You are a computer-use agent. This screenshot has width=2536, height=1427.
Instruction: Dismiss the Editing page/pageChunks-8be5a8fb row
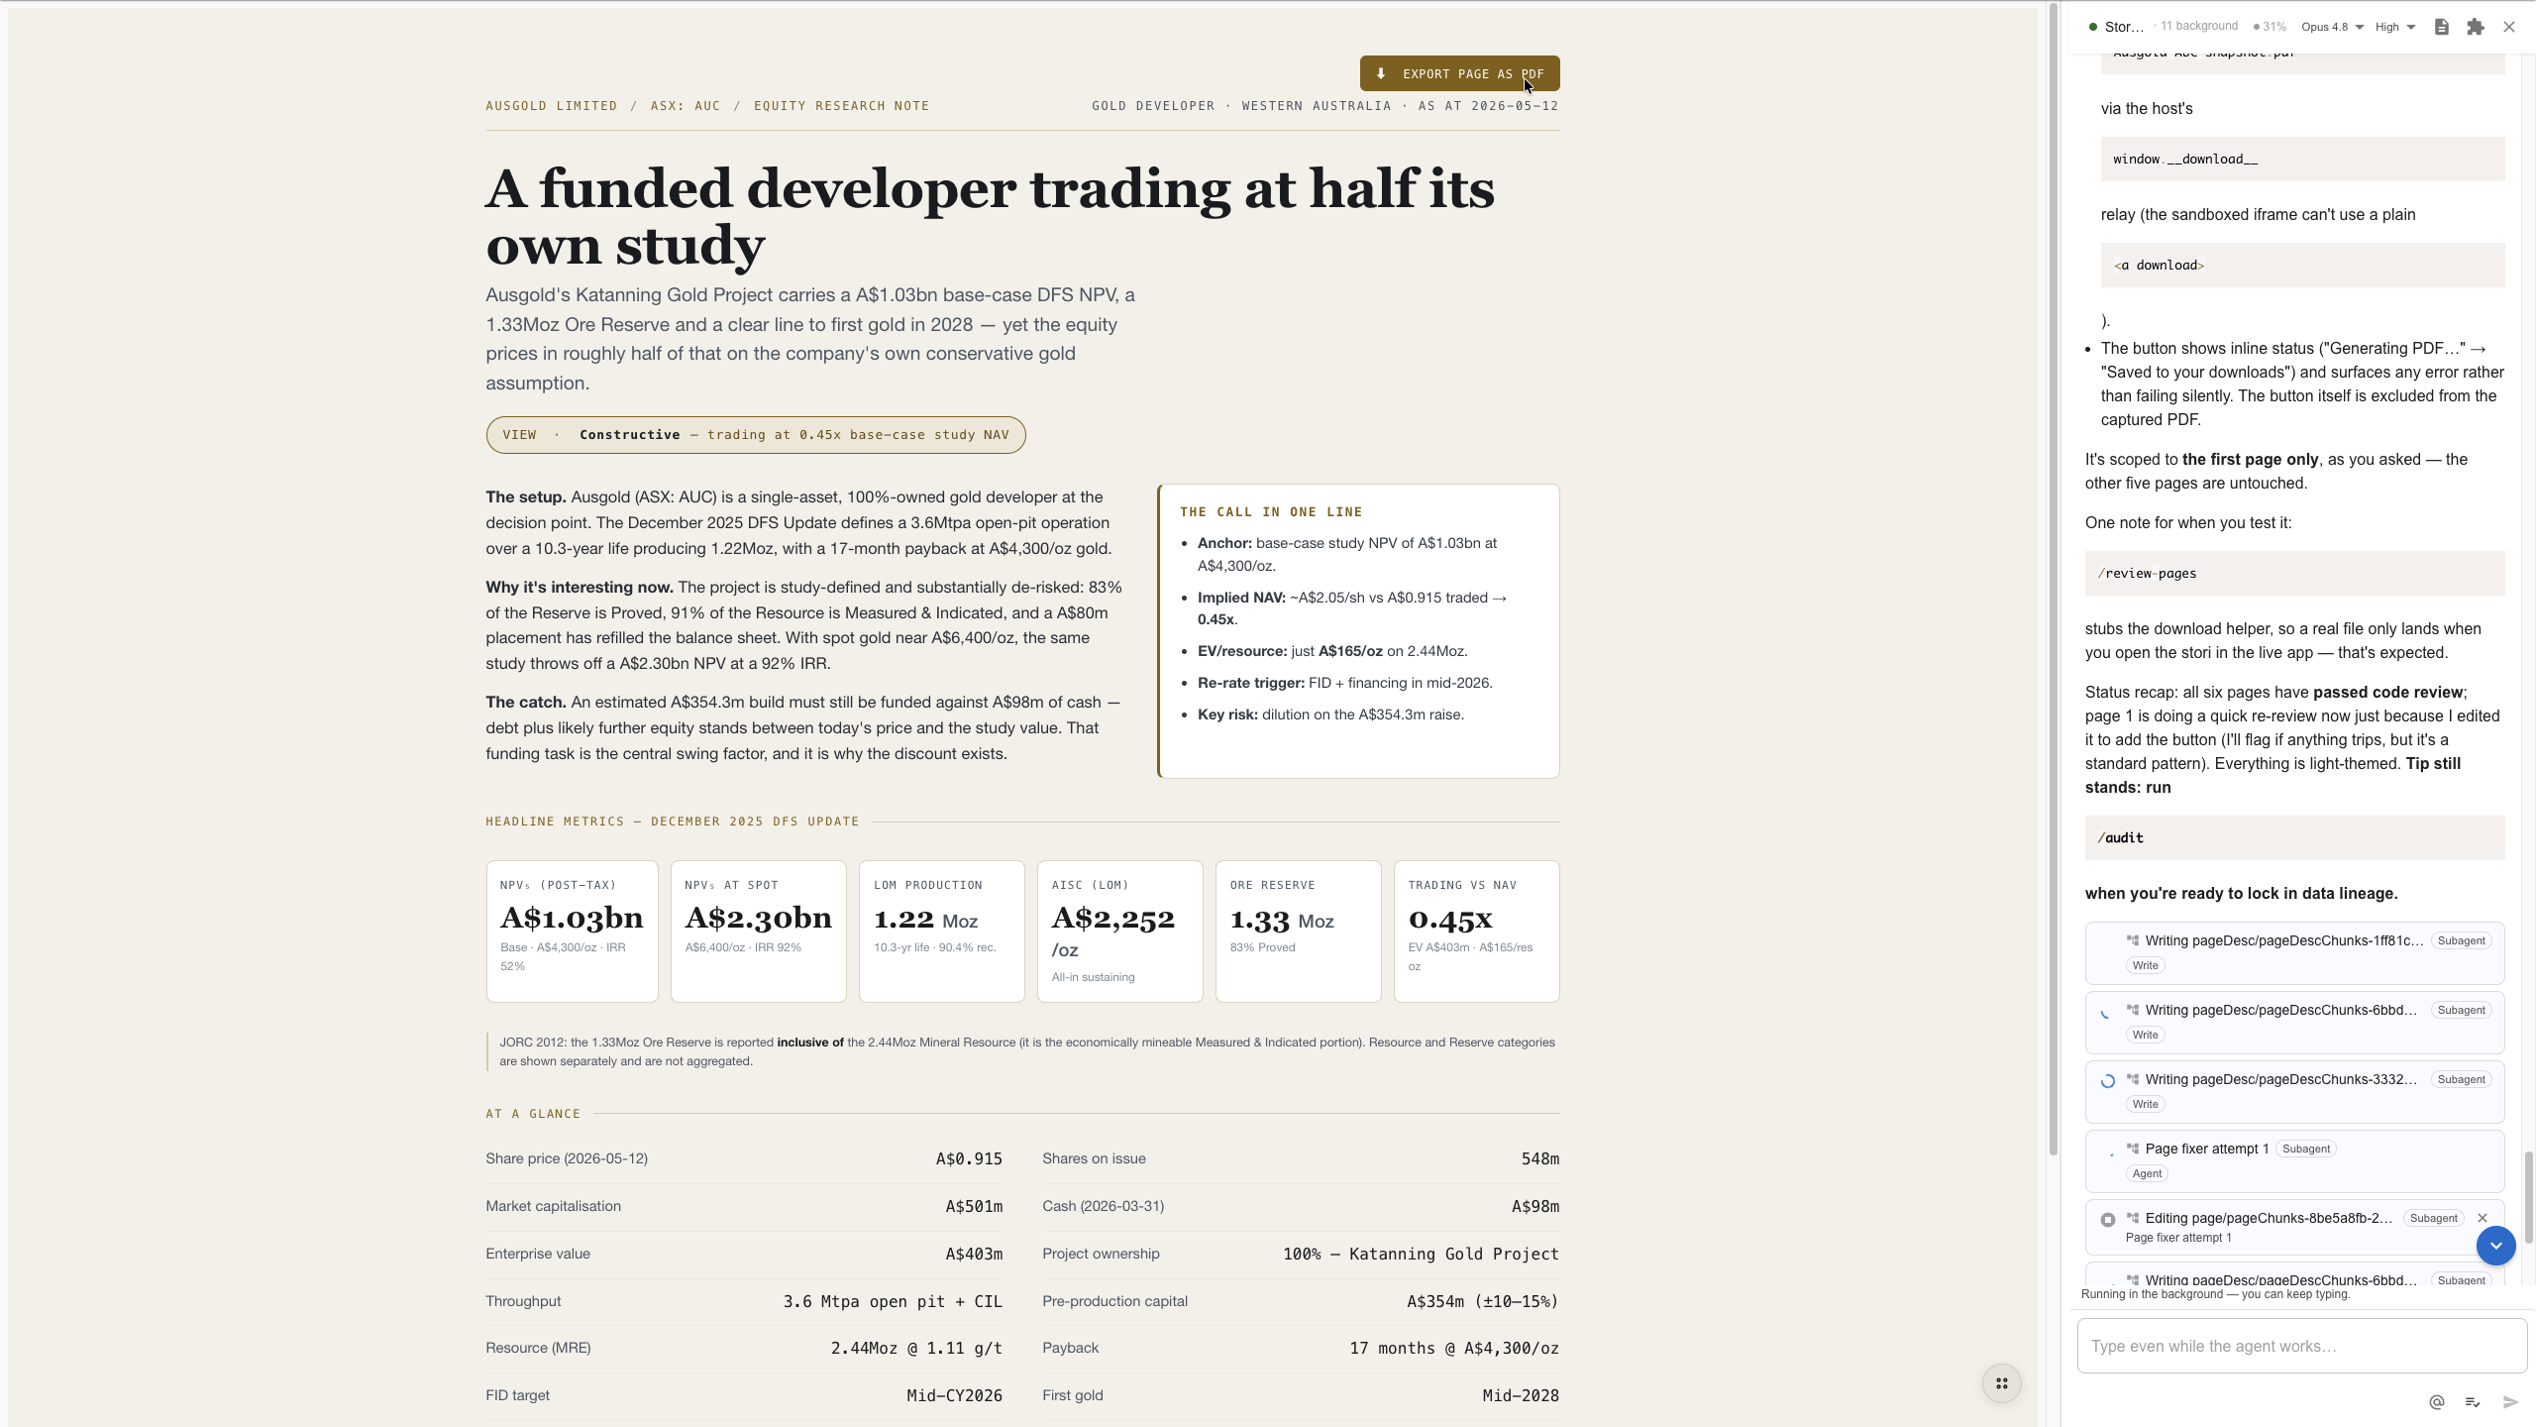[2483, 1218]
